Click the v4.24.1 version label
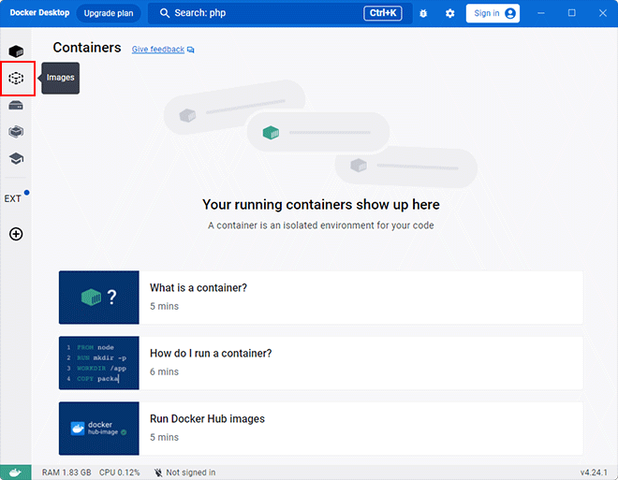This screenshot has height=480, width=618. point(594,473)
